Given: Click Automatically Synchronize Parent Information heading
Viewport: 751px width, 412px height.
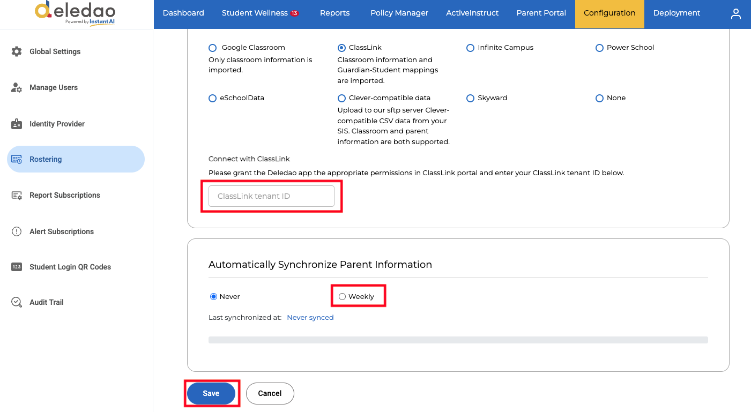Looking at the screenshot, I should coord(320,265).
